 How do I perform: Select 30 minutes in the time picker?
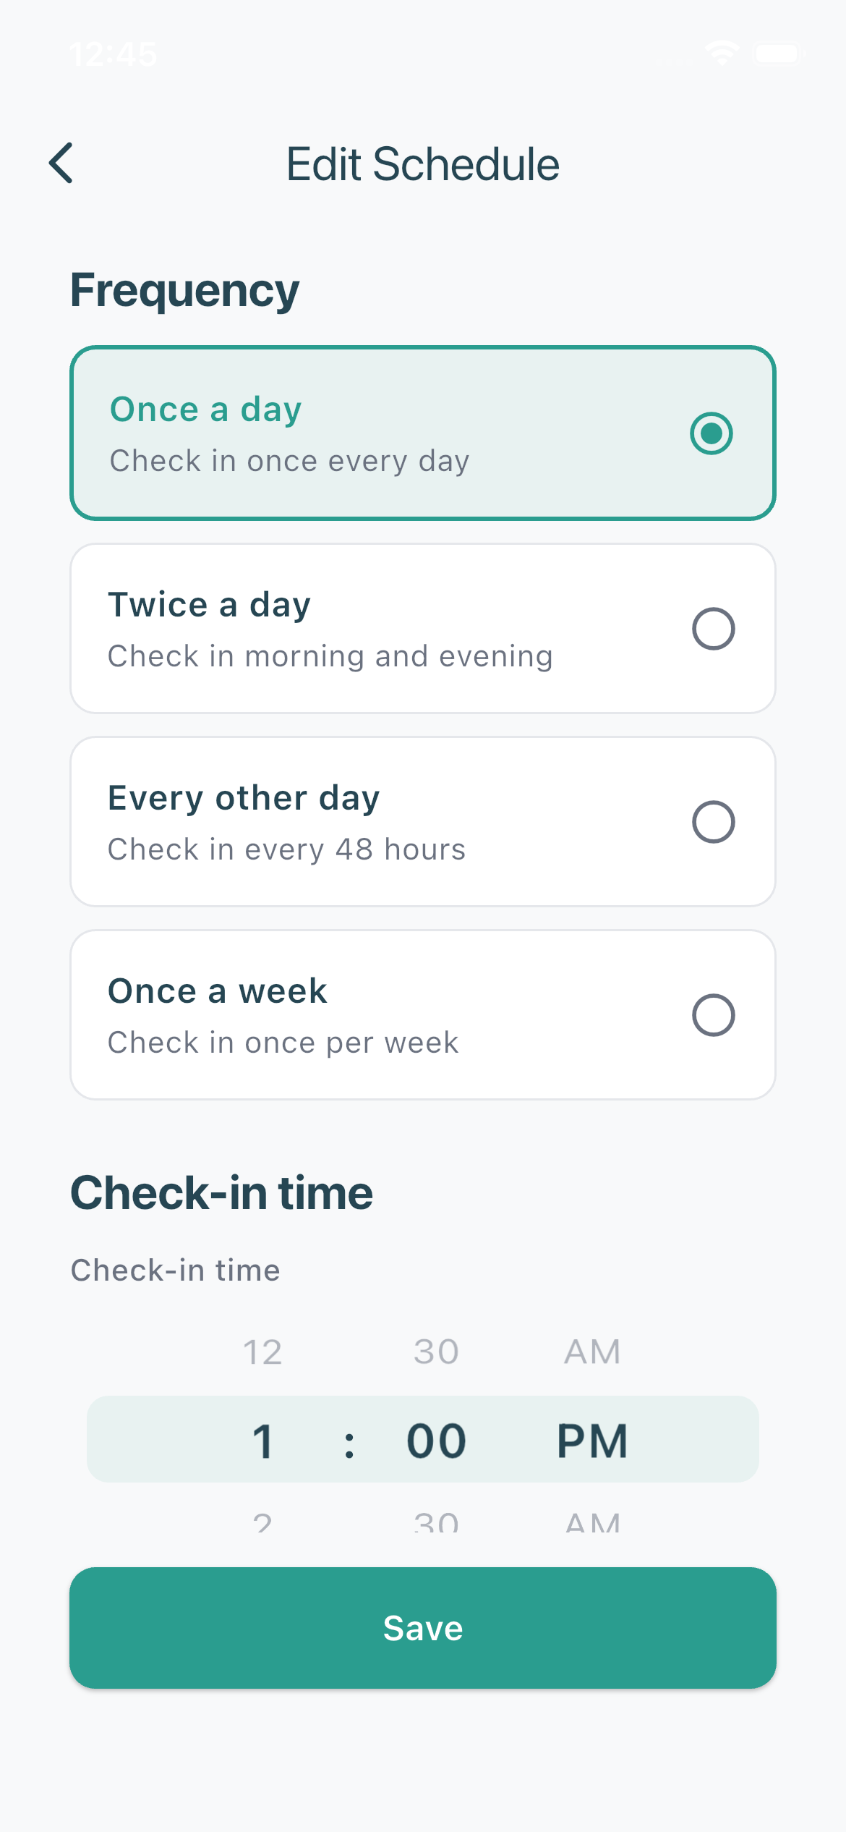435,1350
